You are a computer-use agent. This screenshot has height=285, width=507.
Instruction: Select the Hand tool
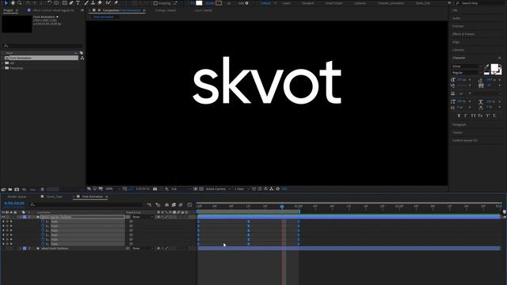13,3
